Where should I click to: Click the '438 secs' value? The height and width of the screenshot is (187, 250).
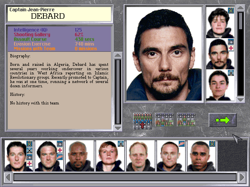pos(84,39)
